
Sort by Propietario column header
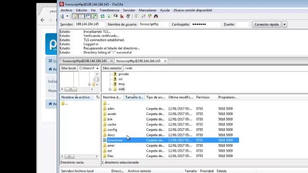pos(228,97)
